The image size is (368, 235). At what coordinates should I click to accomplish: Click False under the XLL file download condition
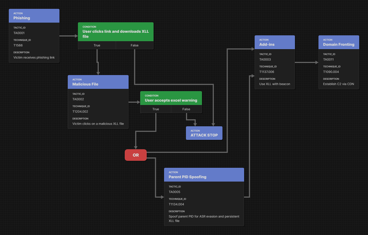[x=135, y=45]
